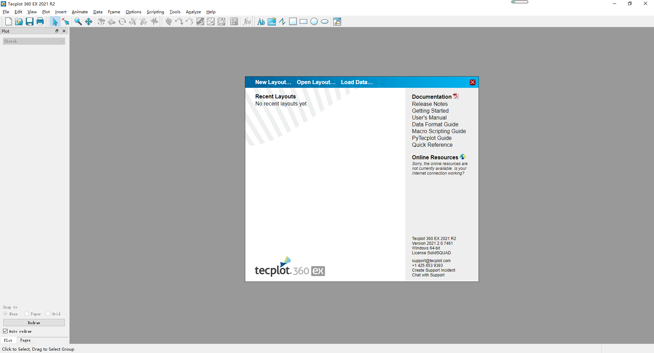Toggle the Auto redraw checkbox
This screenshot has width=654, height=353.
pos(5,331)
